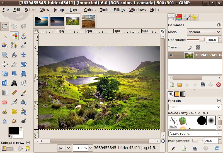Switch to the Undo History tab

coord(194,18)
